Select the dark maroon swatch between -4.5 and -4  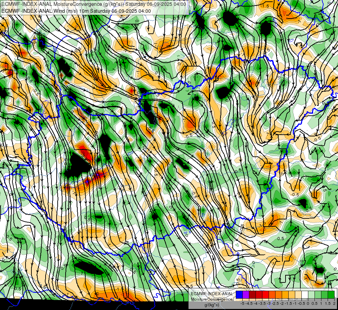click(252, 294)
